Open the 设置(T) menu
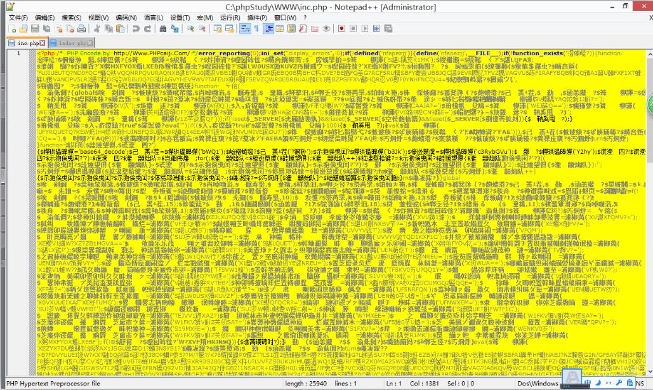The width and height of the screenshot is (653, 390). [x=180, y=18]
